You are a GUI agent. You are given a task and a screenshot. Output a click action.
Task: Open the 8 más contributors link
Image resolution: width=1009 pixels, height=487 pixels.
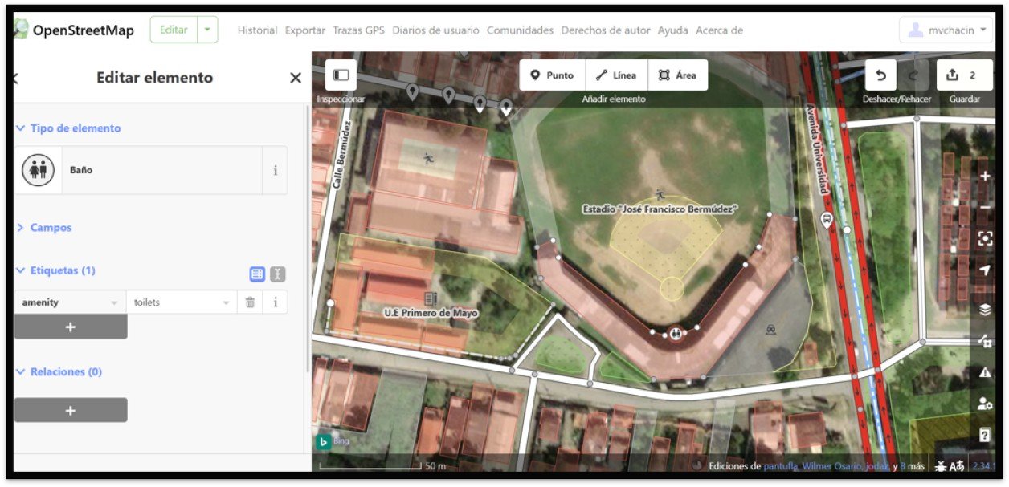[x=911, y=466]
